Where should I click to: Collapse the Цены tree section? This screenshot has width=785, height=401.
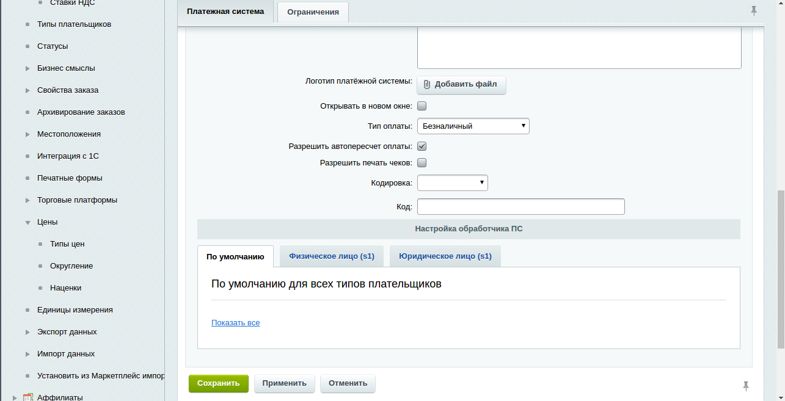pos(27,222)
